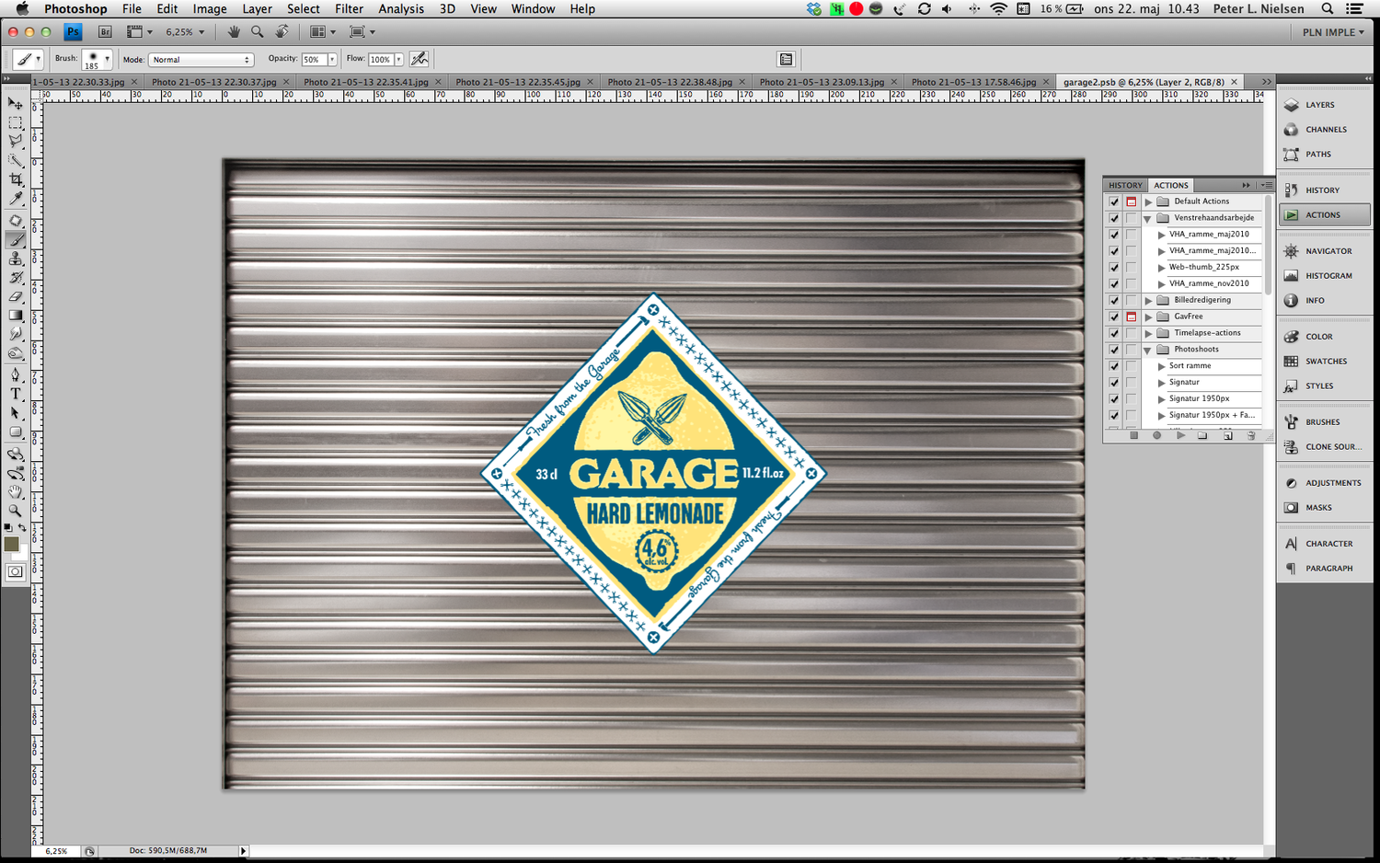The height and width of the screenshot is (863, 1380).
Task: Select the Horizontal Type tool
Action: coord(16,394)
